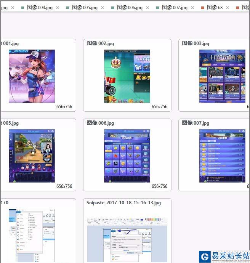
Task: Select the 图像 007.jpg card title
Action: point(196,123)
